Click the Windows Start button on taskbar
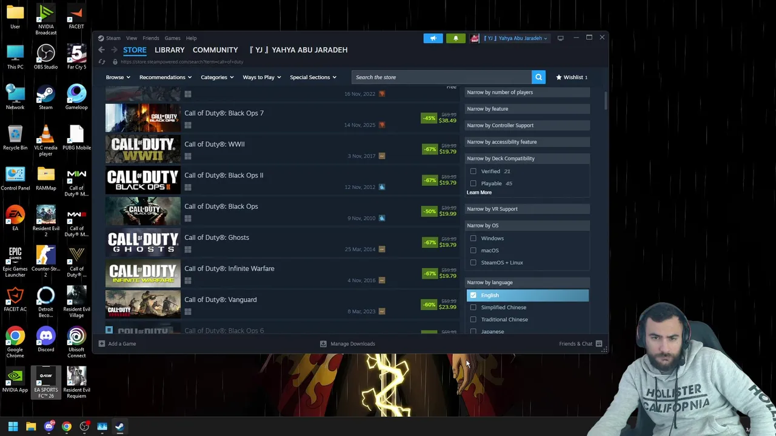This screenshot has height=436, width=776. [13, 426]
